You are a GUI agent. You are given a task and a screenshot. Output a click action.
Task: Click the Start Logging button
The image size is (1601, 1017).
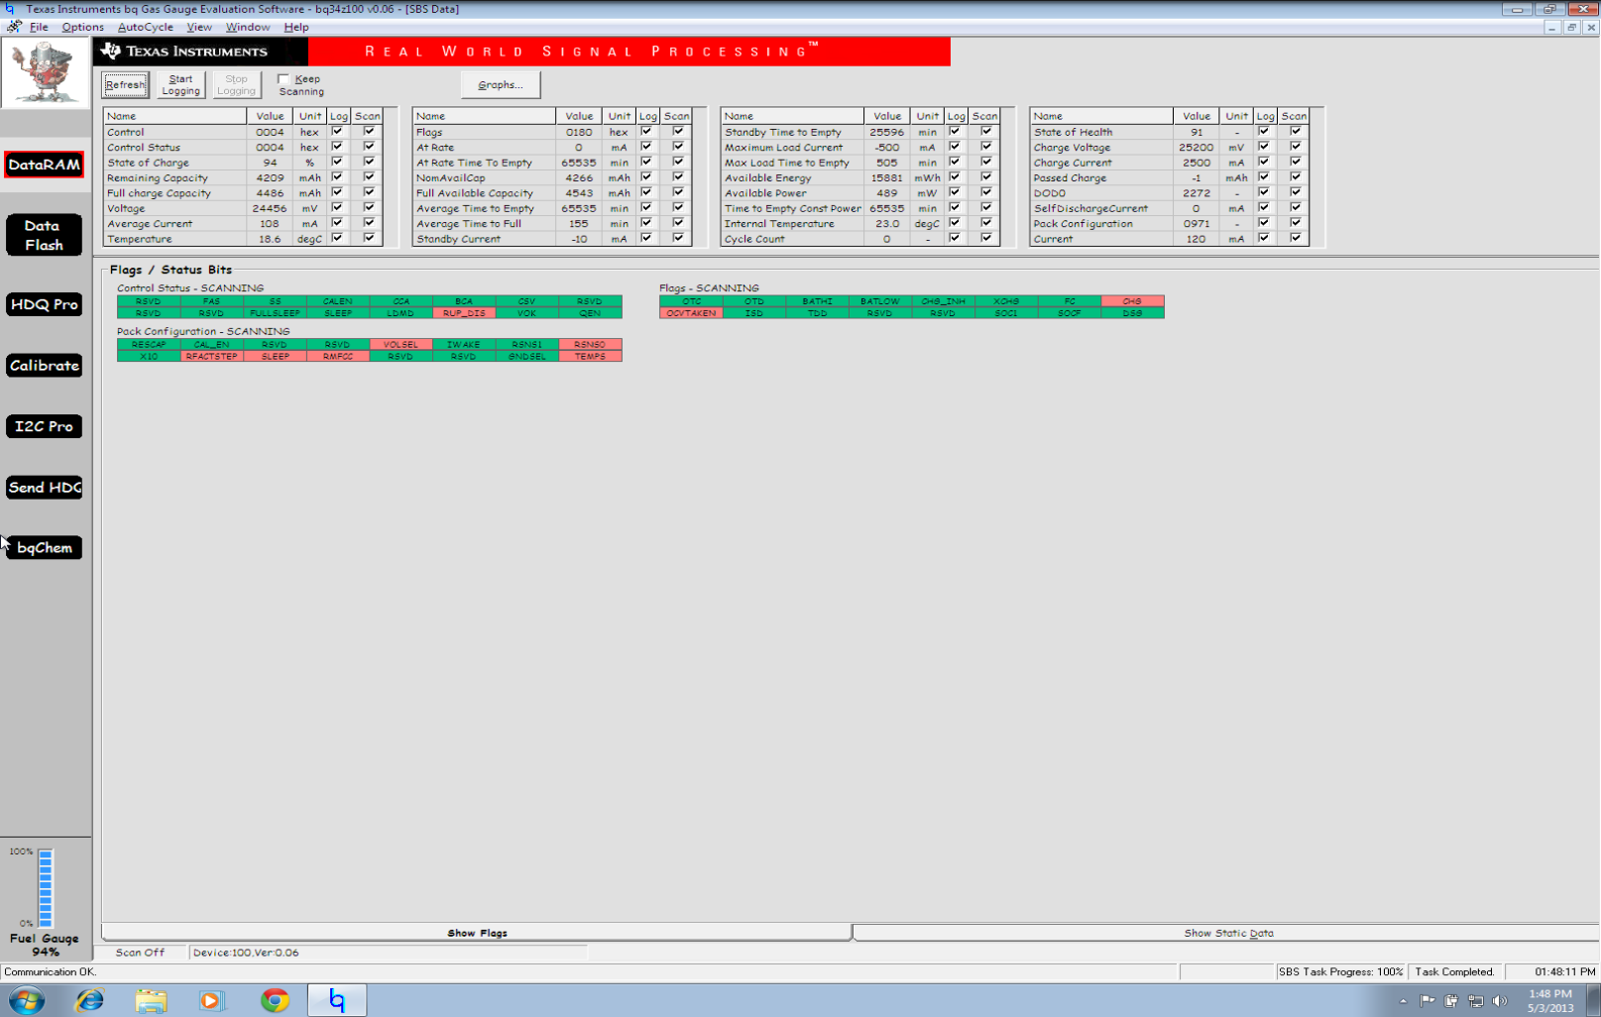180,85
